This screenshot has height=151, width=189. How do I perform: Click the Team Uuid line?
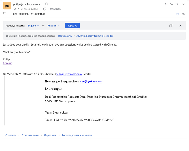(x=80, y=120)
